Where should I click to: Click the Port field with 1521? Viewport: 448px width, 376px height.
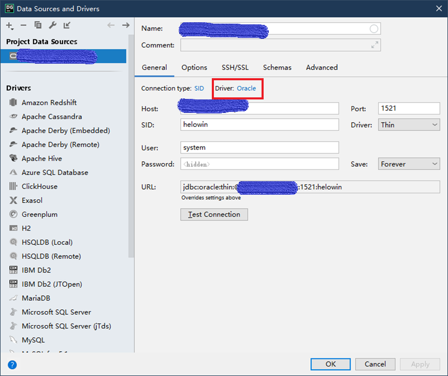point(409,108)
